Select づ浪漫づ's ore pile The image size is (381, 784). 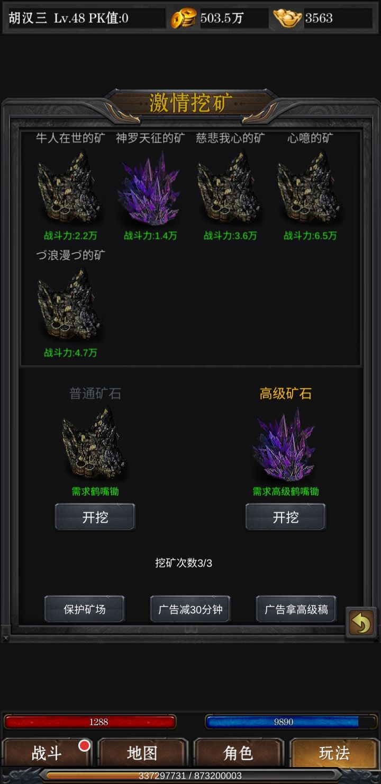click(x=69, y=304)
